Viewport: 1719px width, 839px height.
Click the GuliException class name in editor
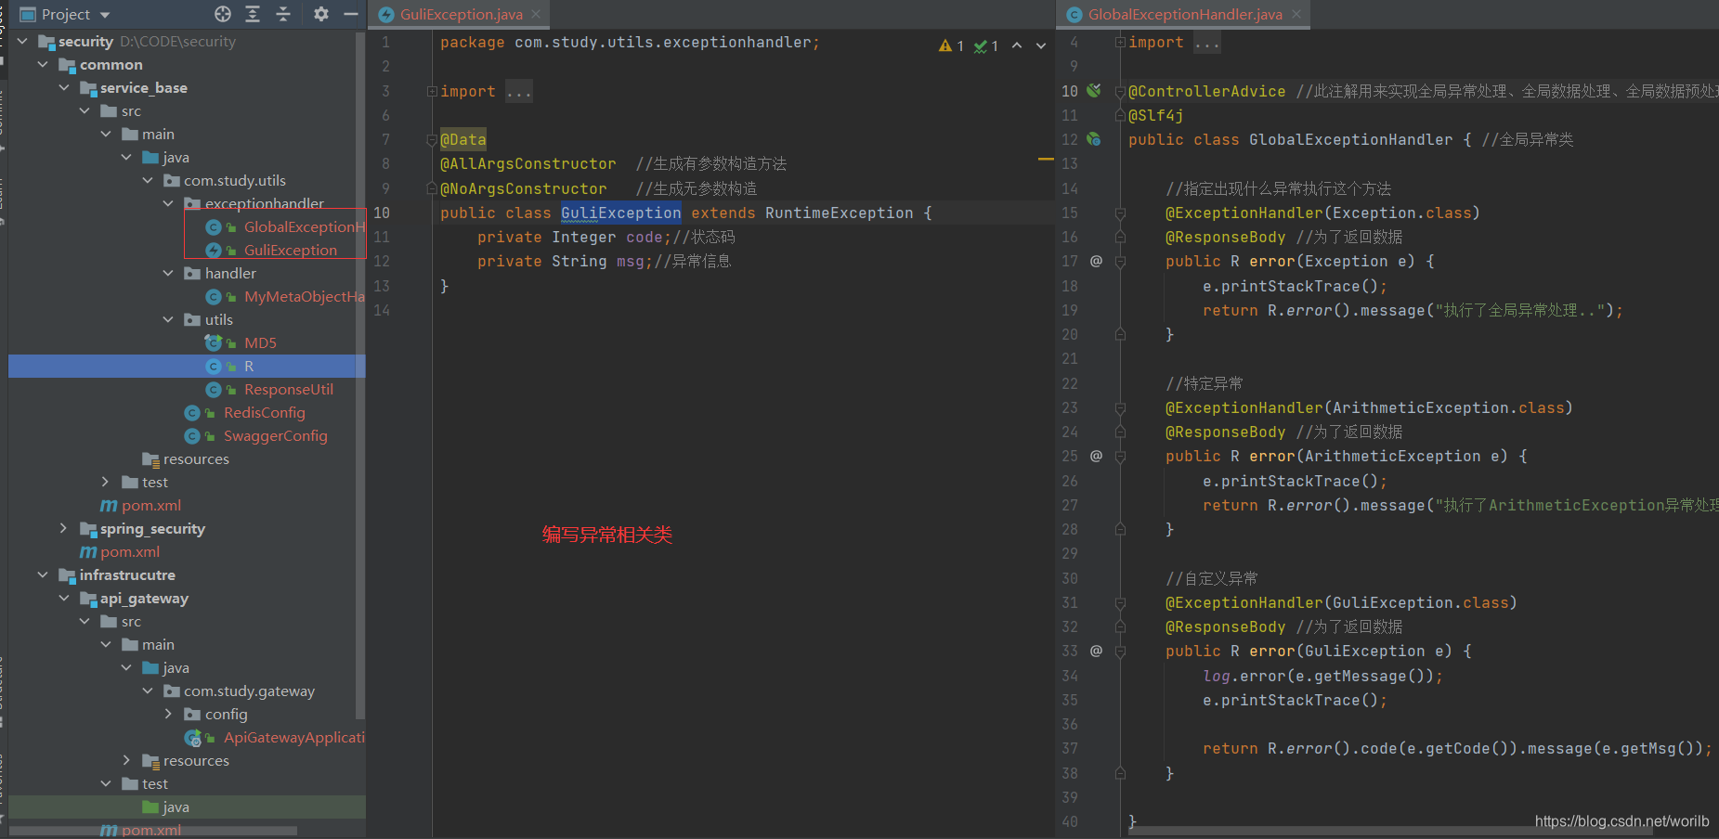[620, 213]
